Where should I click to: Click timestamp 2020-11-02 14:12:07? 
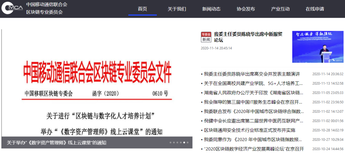pyautogui.click(x=328, y=112)
